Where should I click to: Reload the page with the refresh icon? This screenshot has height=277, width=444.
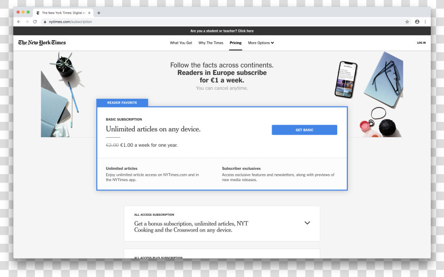tap(35, 22)
